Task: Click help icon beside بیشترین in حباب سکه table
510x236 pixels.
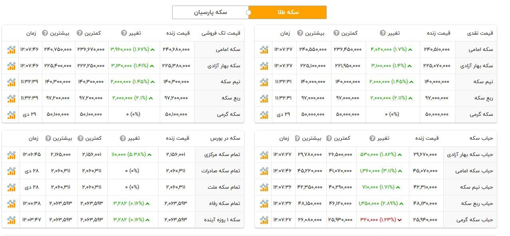Action: pyautogui.click(x=298, y=138)
